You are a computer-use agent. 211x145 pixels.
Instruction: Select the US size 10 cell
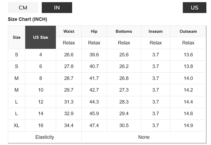41,90
